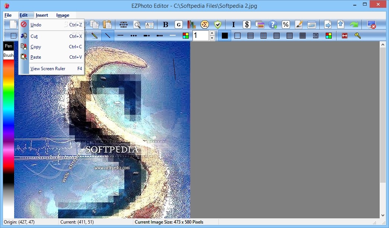Click the green shield checkmark icon

218,25
